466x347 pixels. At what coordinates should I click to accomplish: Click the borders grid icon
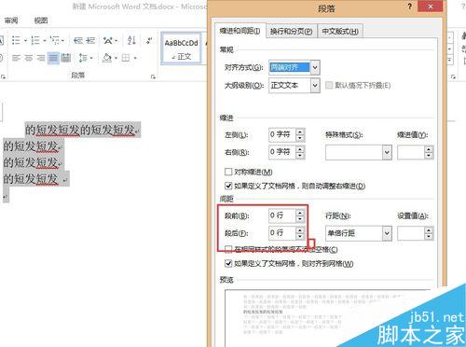coord(126,58)
